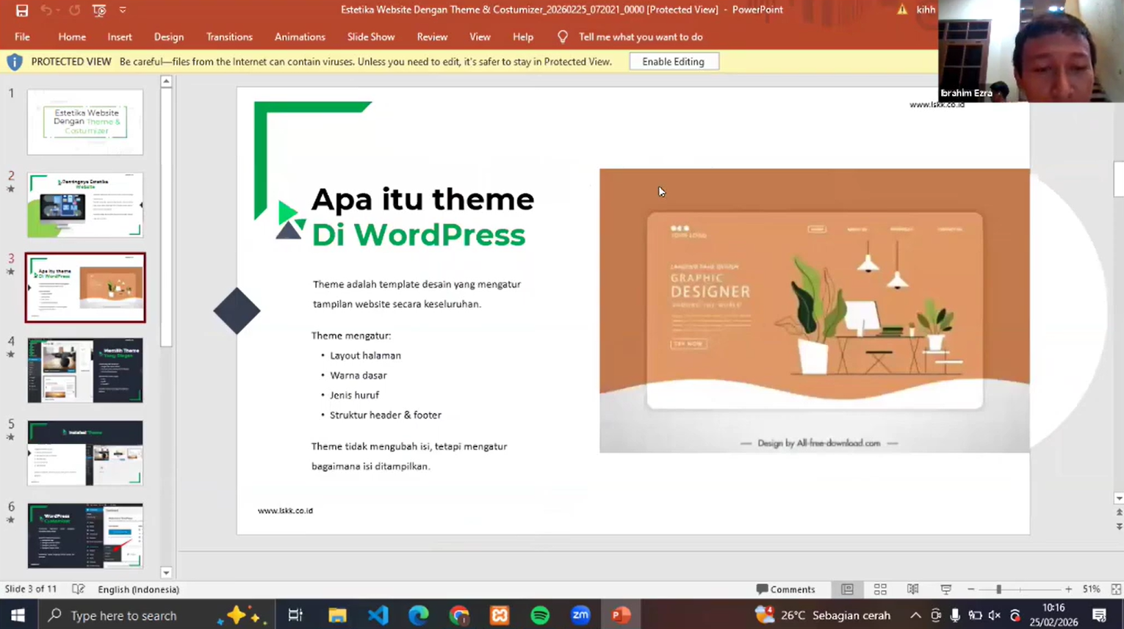This screenshot has height=629, width=1124.
Task: Launch Slide Show view from status bar
Action: pyautogui.click(x=945, y=589)
